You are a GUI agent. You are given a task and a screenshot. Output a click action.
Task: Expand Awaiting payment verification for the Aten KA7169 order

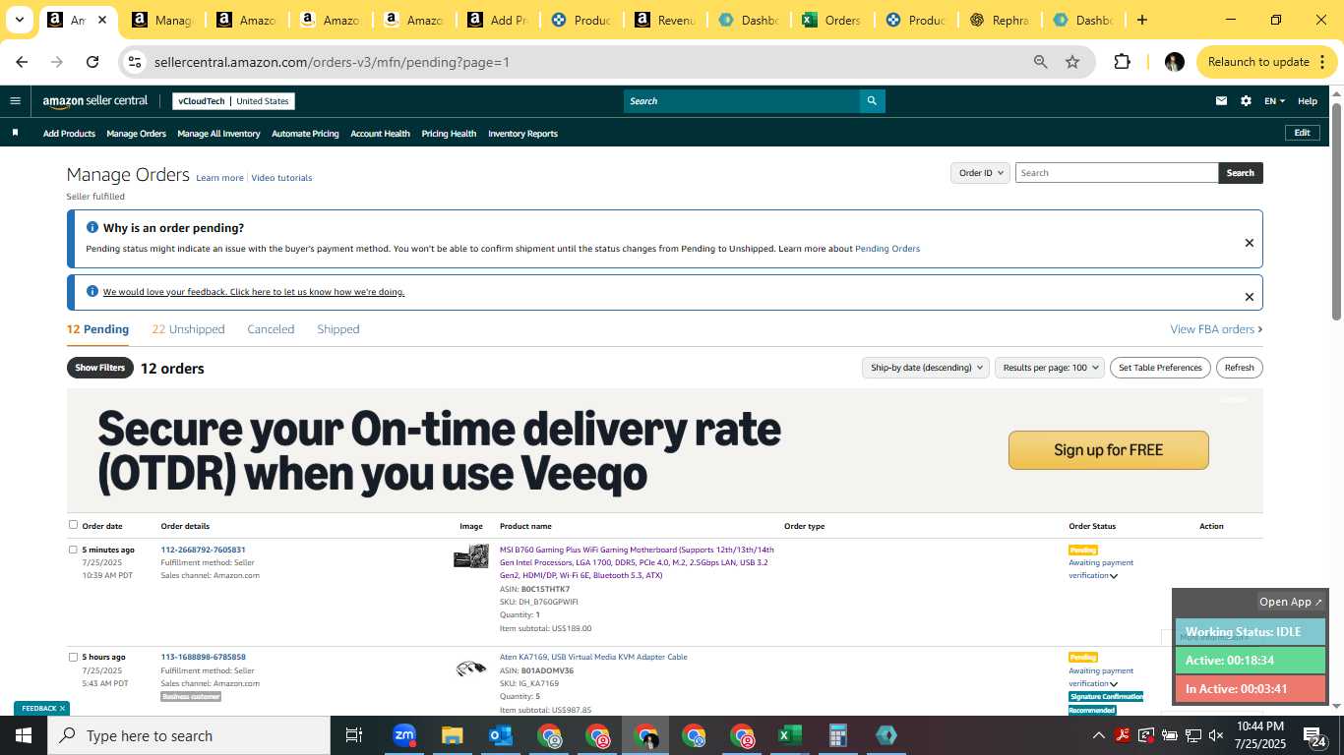click(1114, 684)
